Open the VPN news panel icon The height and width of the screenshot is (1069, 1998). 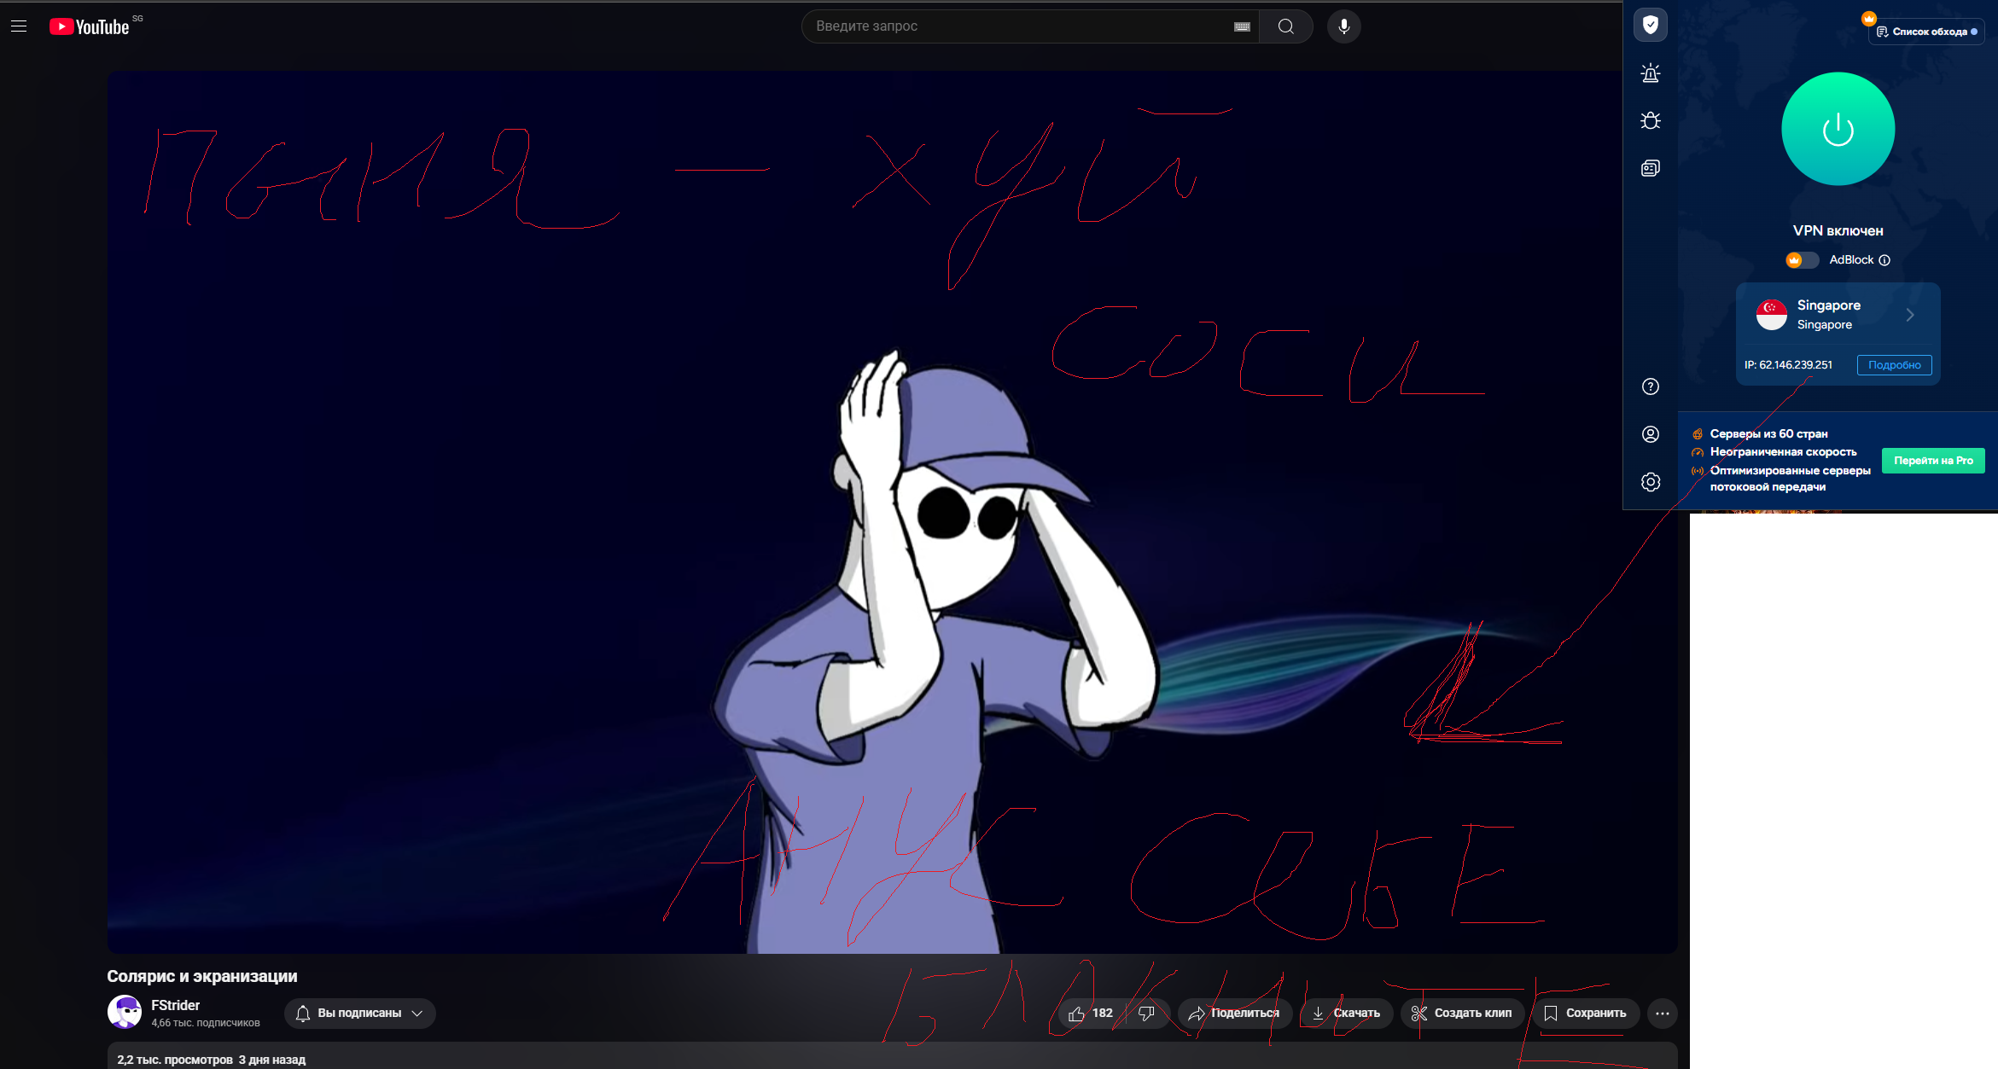tap(1650, 168)
